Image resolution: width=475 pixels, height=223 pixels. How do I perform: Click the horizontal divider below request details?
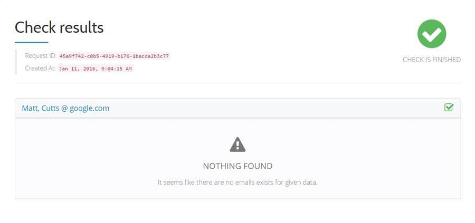point(238,83)
